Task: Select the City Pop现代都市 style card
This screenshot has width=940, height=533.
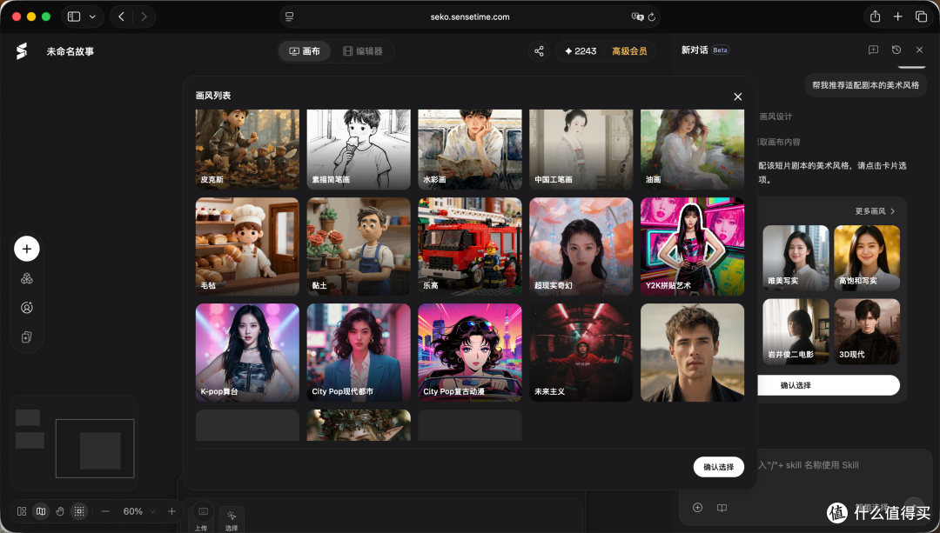Action: tap(359, 353)
